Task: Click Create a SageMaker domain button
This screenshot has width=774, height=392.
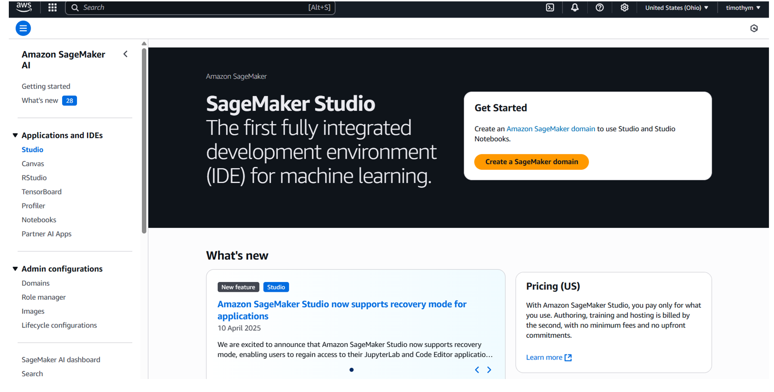Action: click(531, 162)
